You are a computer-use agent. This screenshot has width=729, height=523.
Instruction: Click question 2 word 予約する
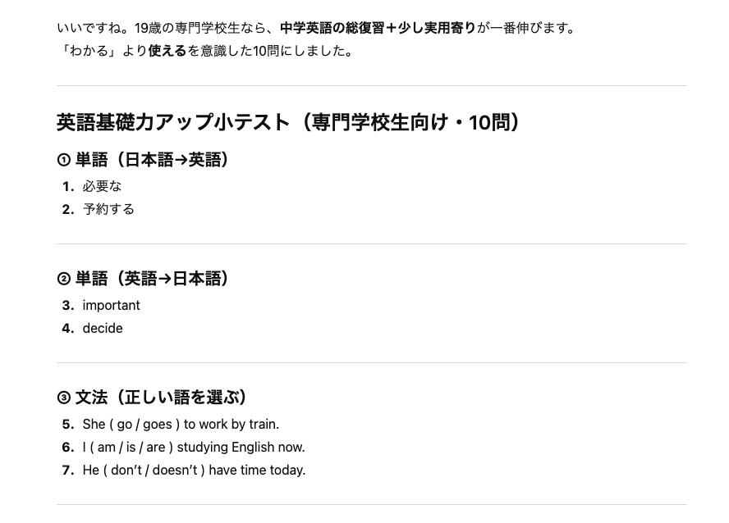tap(108, 209)
